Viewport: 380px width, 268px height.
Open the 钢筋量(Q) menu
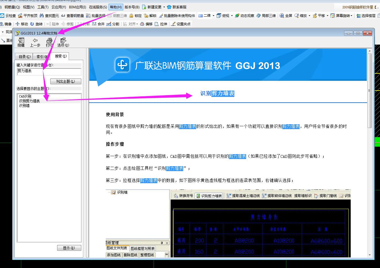click(12, 7)
